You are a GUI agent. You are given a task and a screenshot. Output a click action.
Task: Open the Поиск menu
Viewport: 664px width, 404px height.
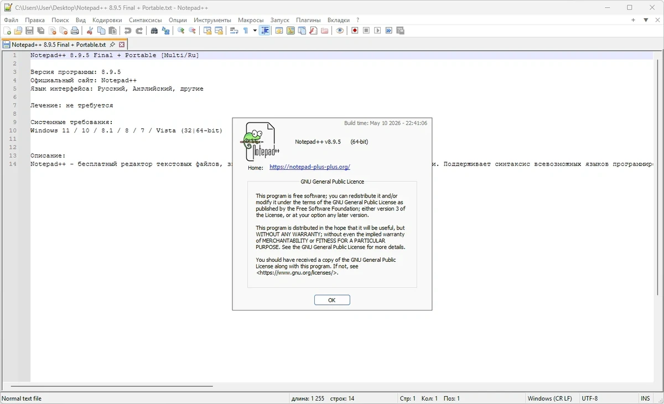[x=60, y=20]
